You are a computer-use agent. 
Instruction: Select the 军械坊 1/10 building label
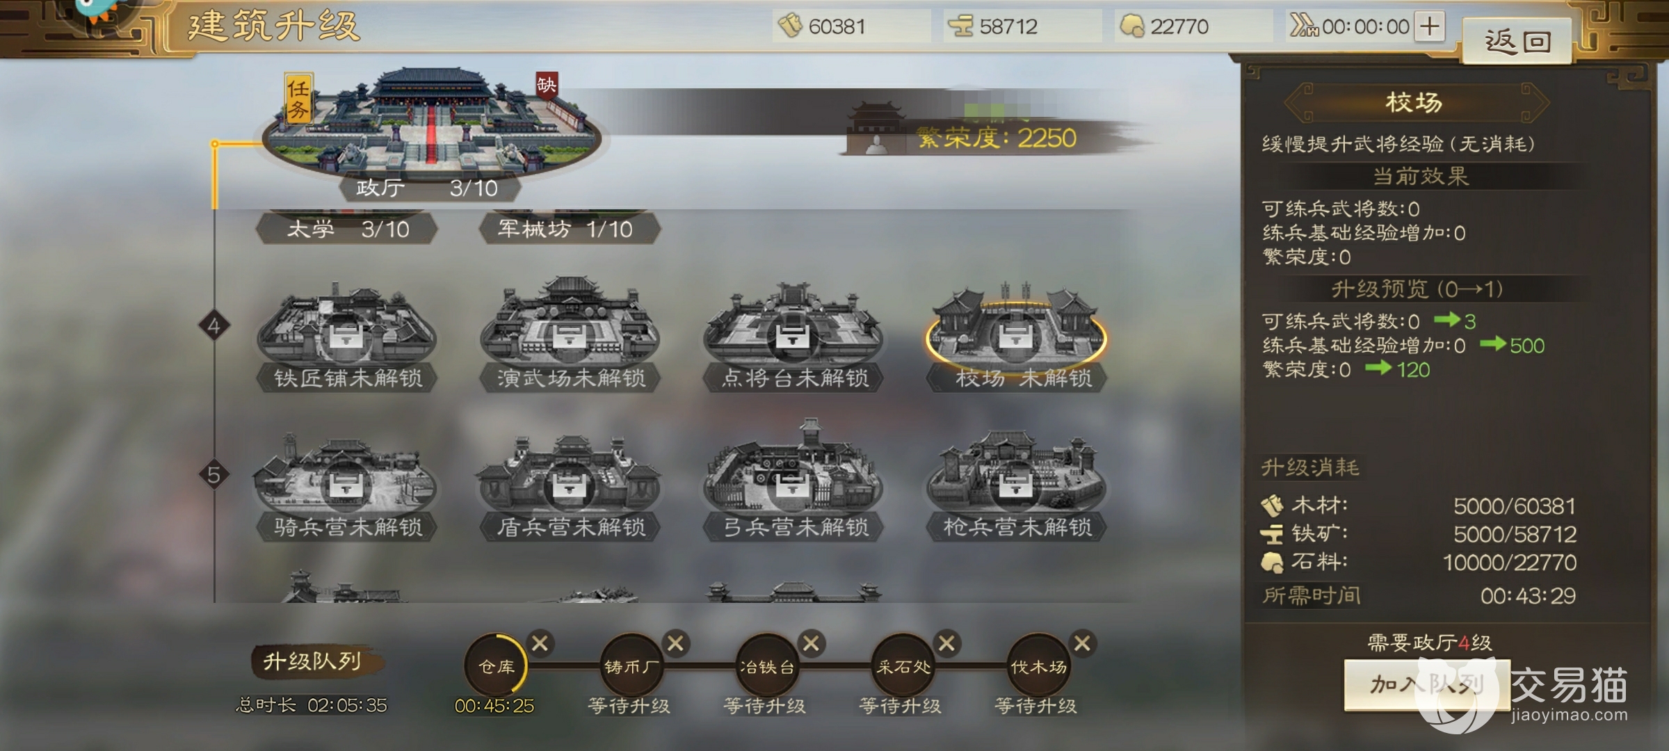point(569,229)
